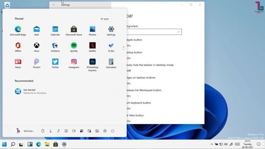Go back in the Settings window
265x149 pixels.
pyautogui.click(x=54, y=5)
